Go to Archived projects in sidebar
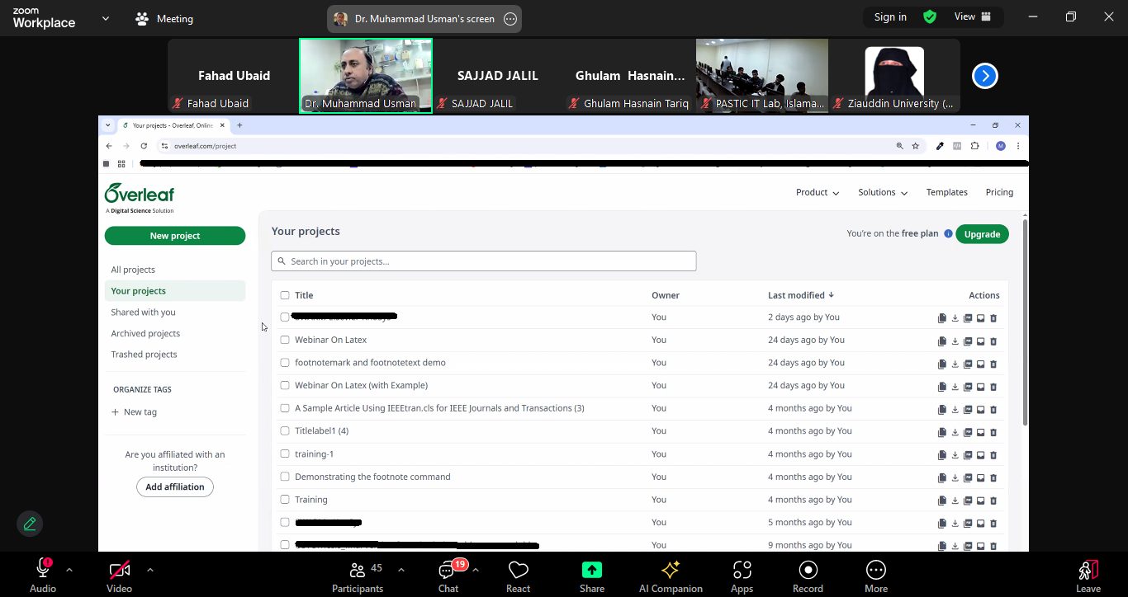1128x597 pixels. pos(145,334)
